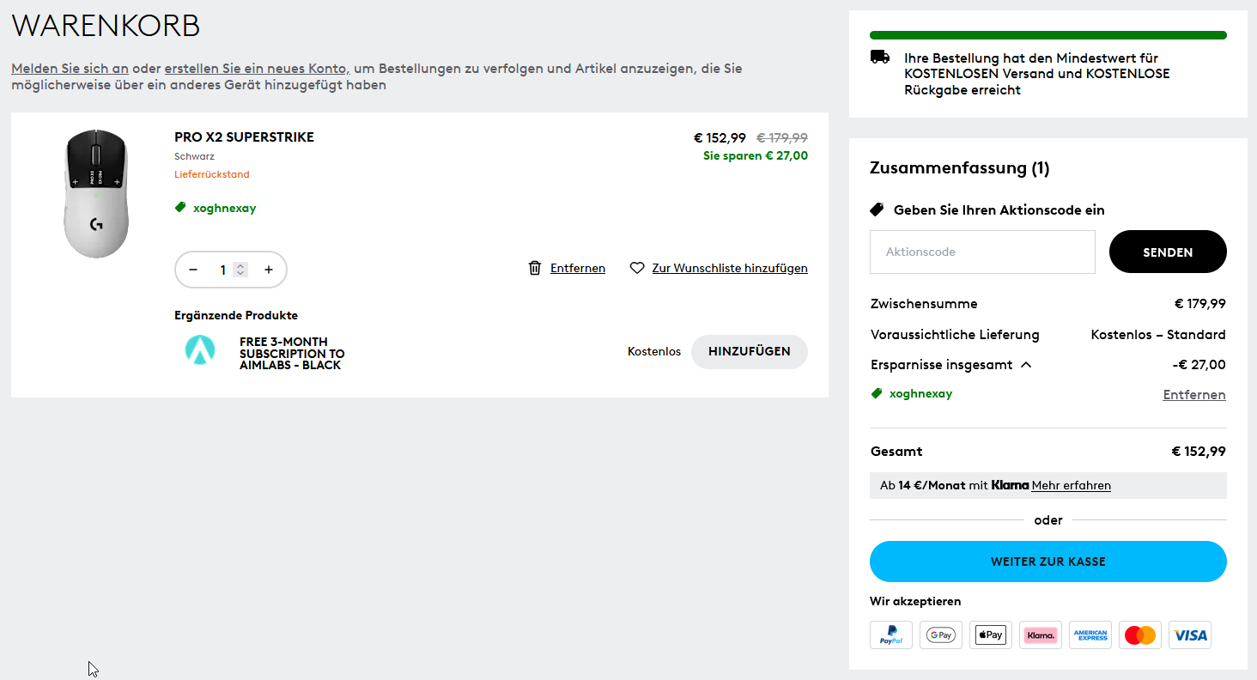Click the Aimlabs subscription logo
The width and height of the screenshot is (1257, 680).
(x=200, y=351)
